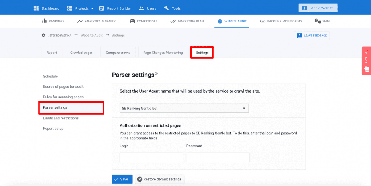Image resolution: width=371 pixels, height=186 pixels.
Task: Click the project settings gear icon
Action: tap(43, 35)
